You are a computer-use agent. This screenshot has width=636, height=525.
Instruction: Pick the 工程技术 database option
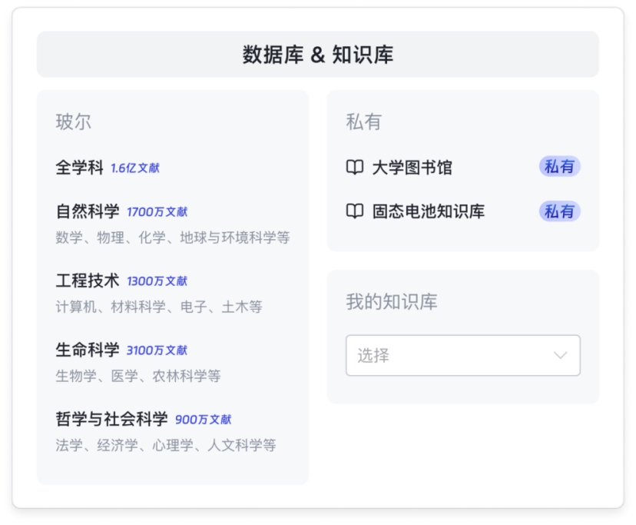pyautogui.click(x=88, y=281)
